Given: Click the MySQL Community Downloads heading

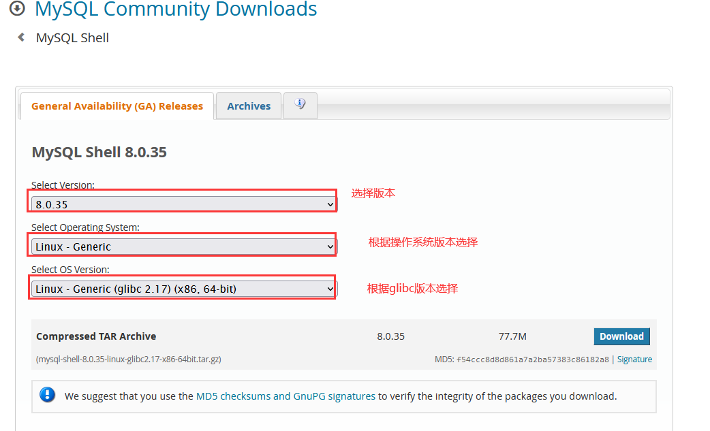Looking at the screenshot, I should coord(176,10).
